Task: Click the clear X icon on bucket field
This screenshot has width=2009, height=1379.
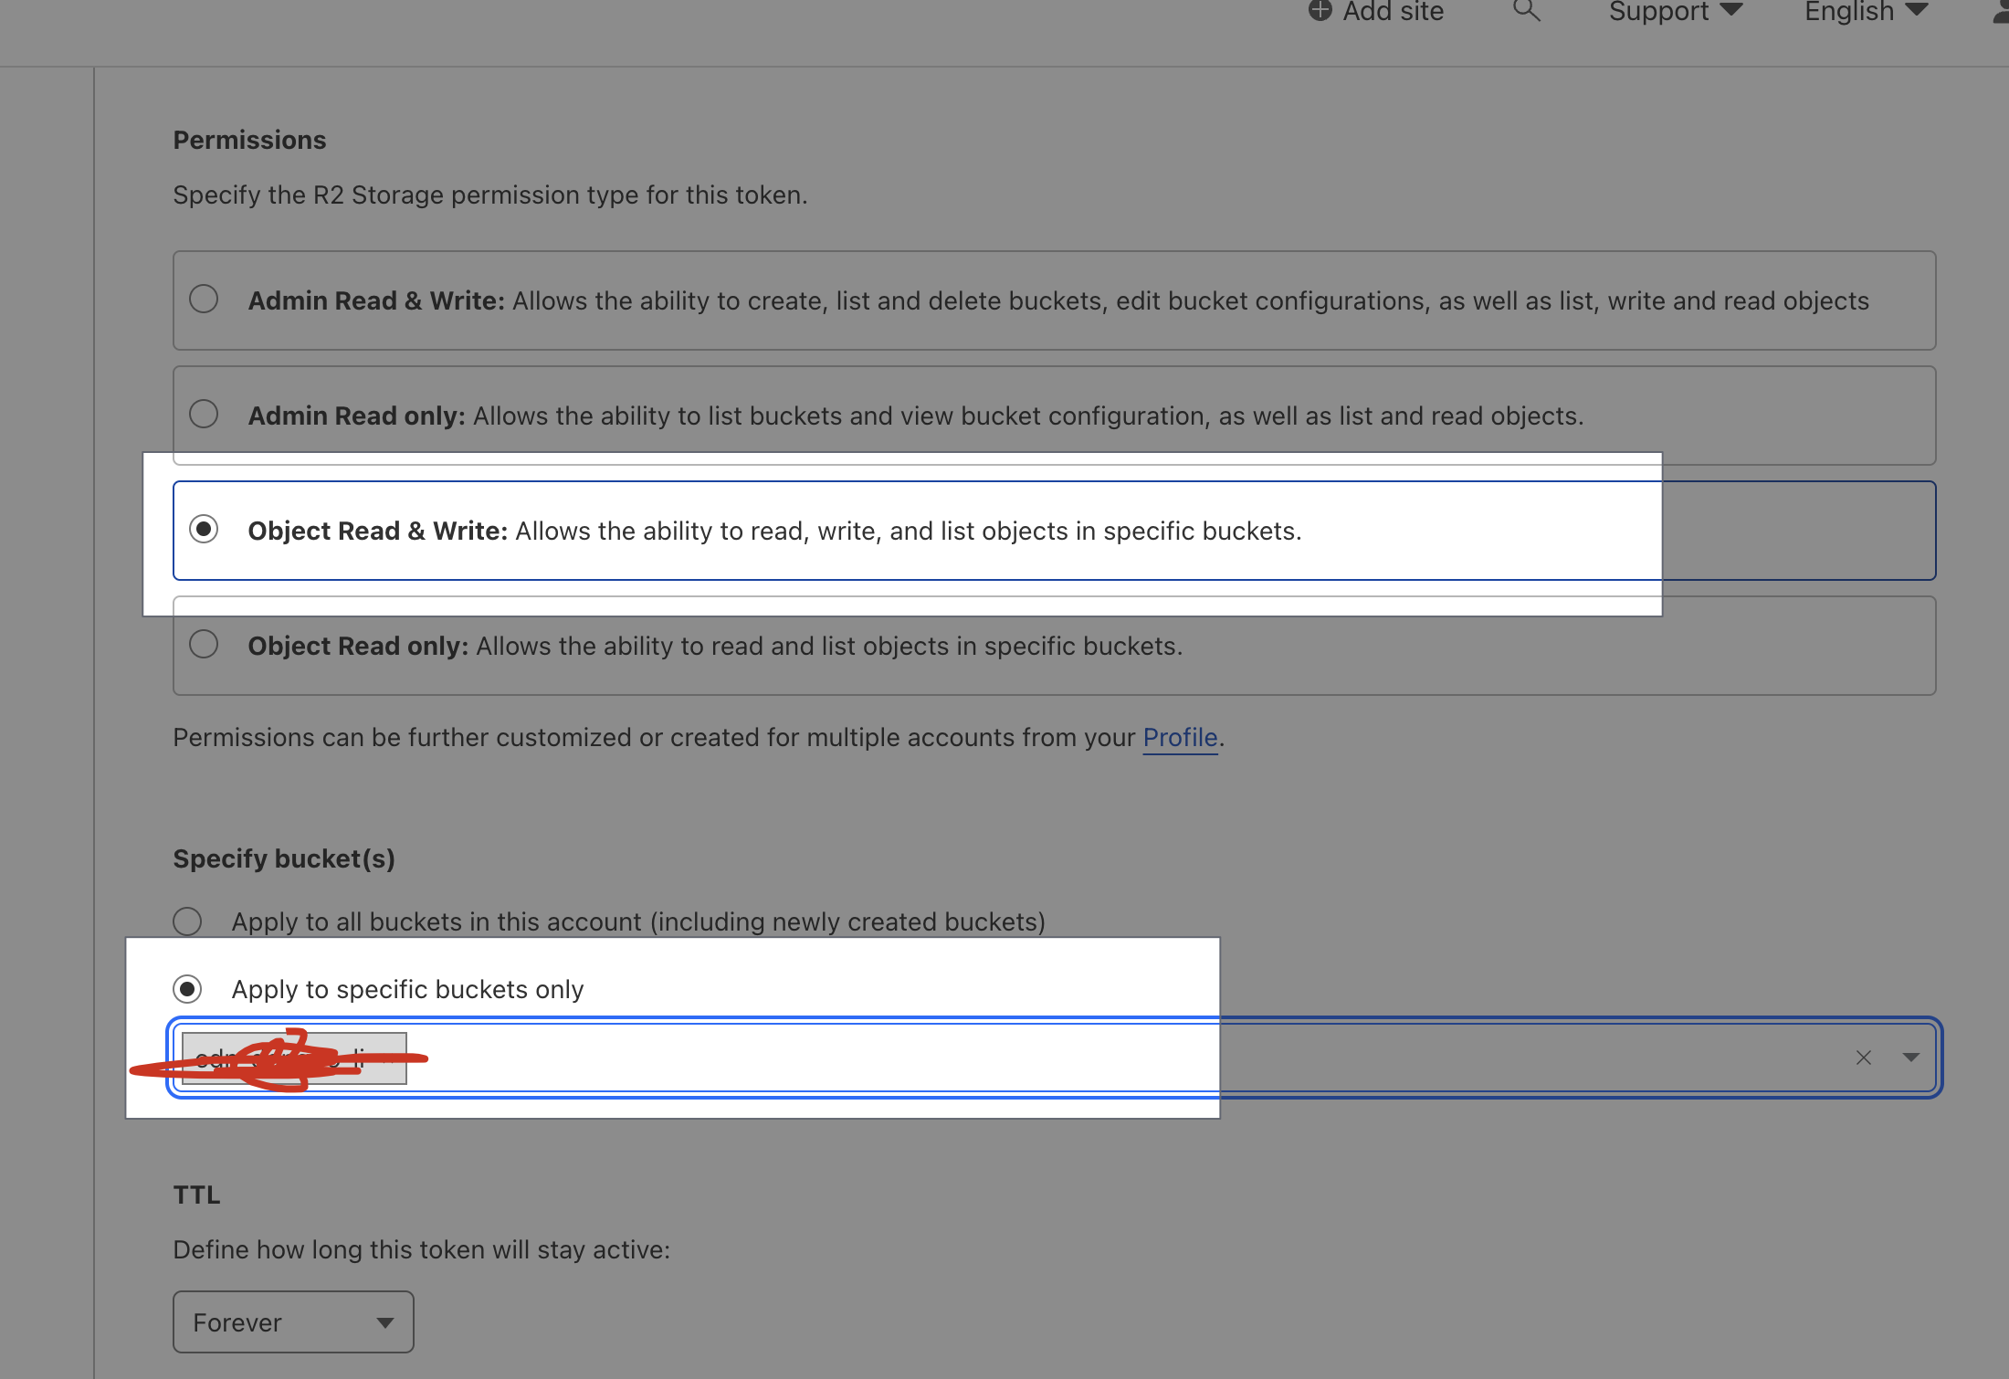Action: (1864, 1055)
